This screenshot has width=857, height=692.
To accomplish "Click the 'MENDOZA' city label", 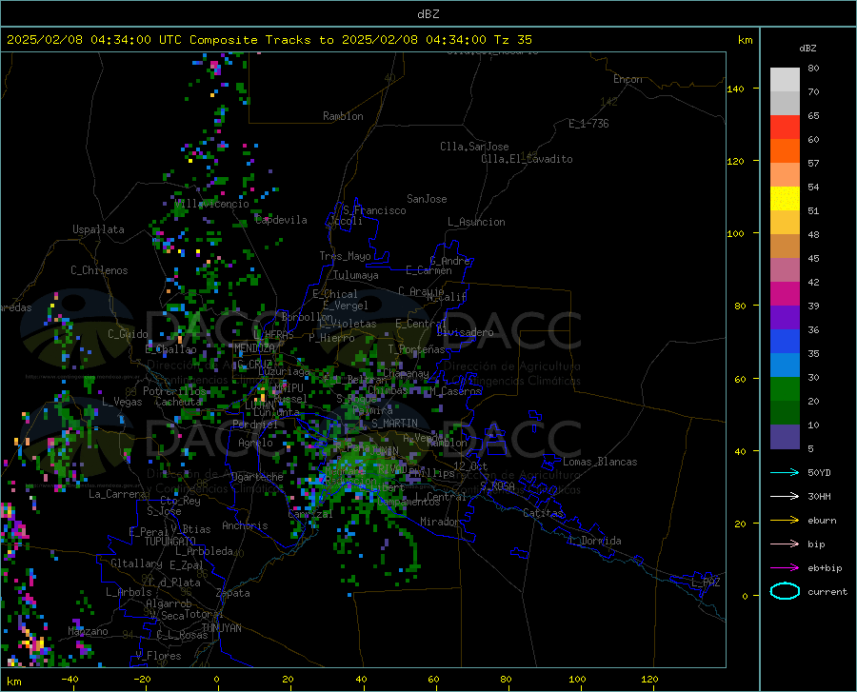I will pos(254,348).
